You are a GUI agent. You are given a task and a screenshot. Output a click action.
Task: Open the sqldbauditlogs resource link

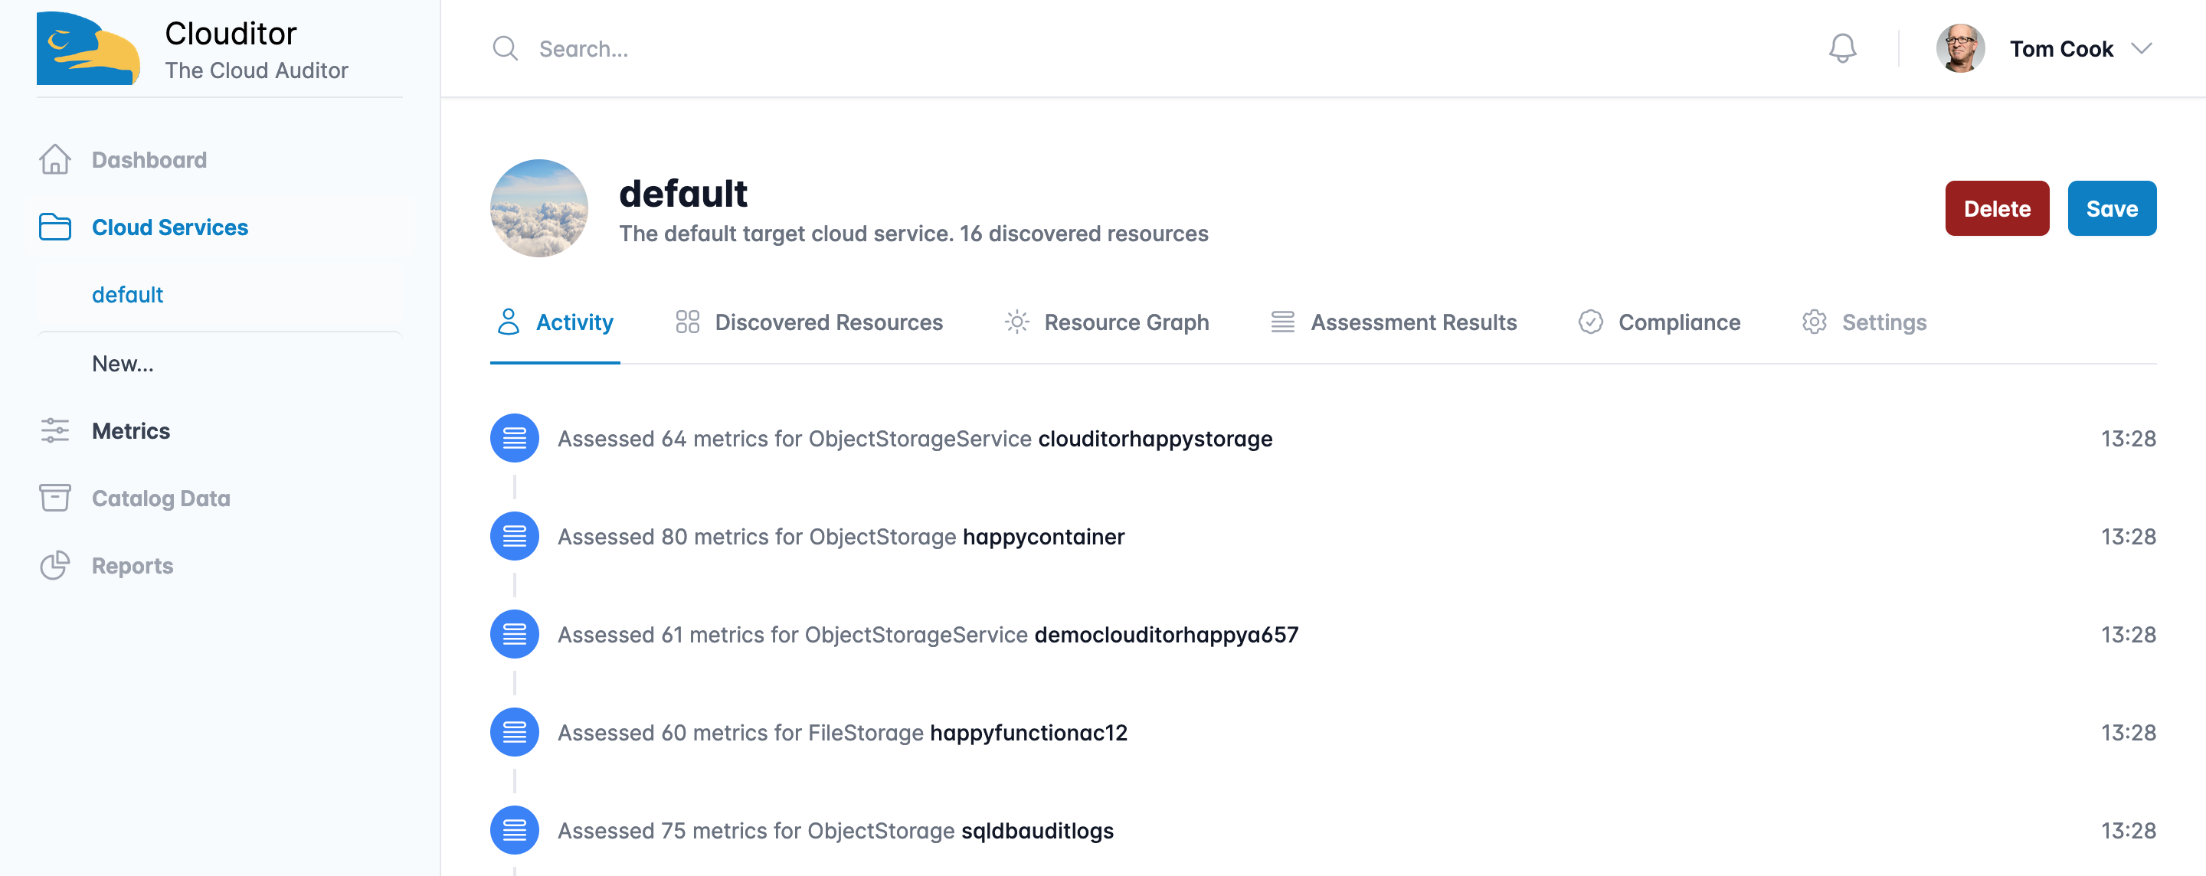(x=1037, y=831)
